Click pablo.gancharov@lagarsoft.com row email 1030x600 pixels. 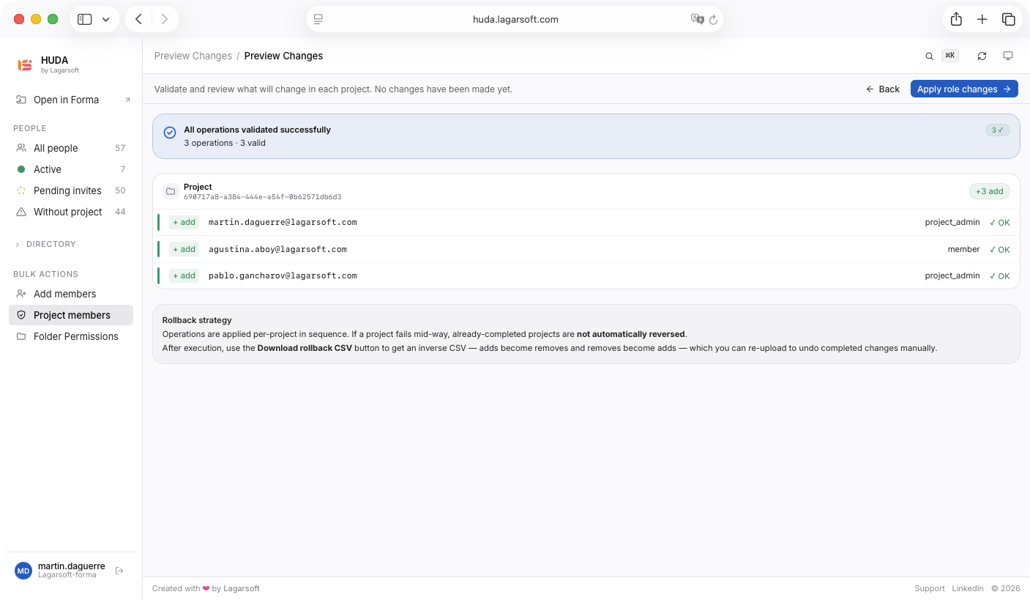(283, 275)
